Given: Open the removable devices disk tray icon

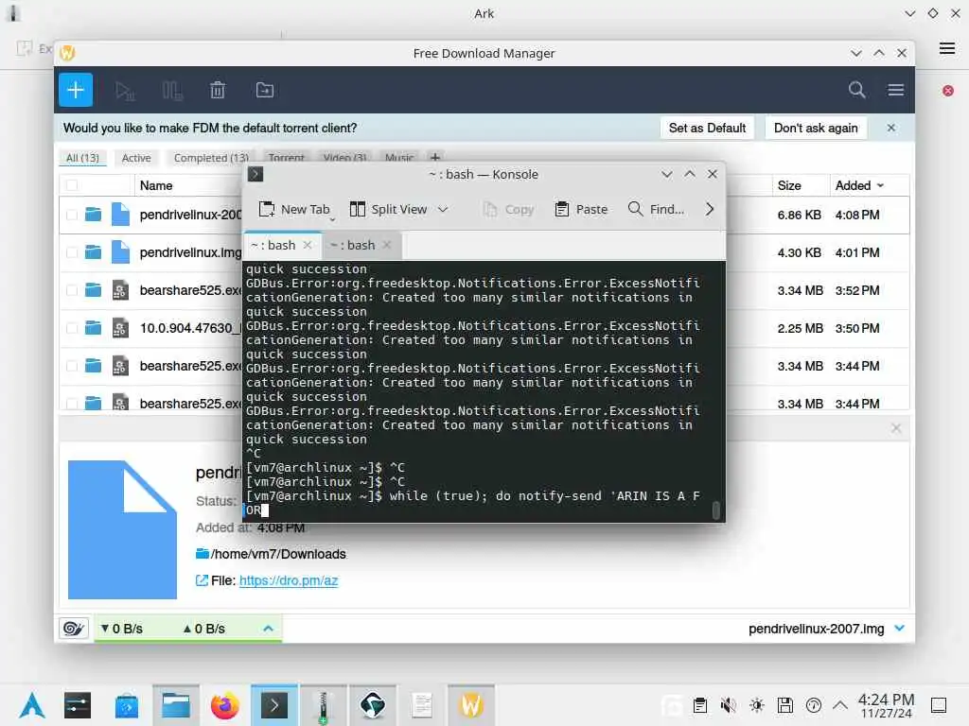Looking at the screenshot, I should coord(784,705).
